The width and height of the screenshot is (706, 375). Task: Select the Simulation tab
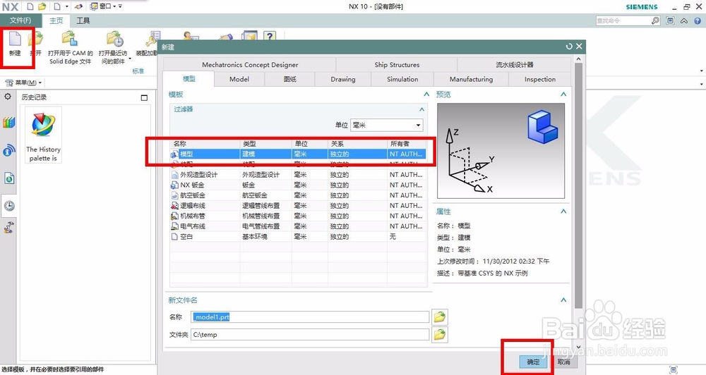click(x=402, y=79)
